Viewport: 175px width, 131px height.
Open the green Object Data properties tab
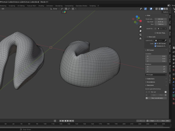point(174,96)
